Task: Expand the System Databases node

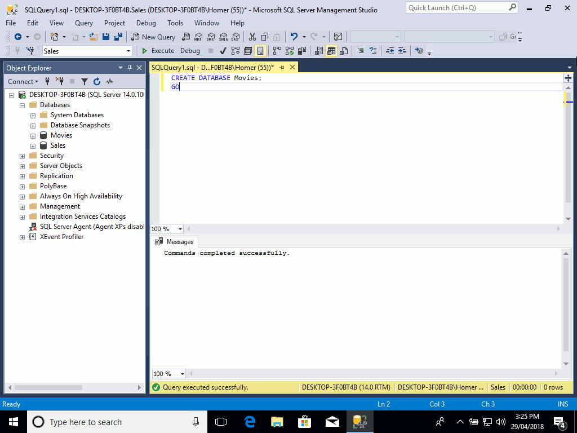Action: 33,116
